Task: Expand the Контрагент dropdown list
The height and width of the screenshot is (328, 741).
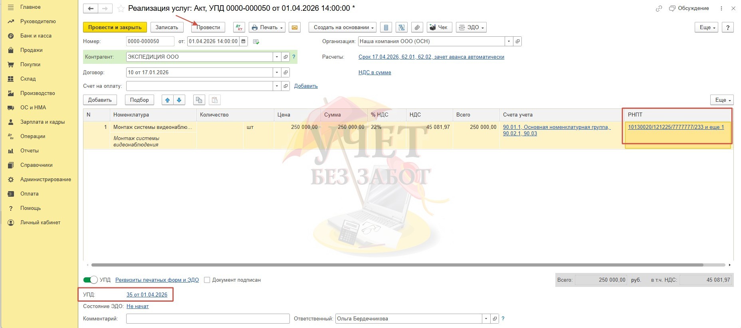Action: click(x=277, y=57)
